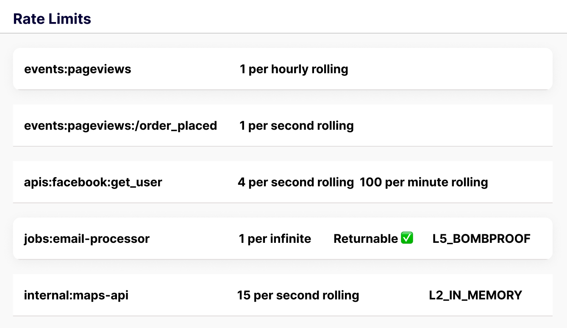Select the events:pageviews rate limit name
Image resolution: width=567 pixels, height=328 pixels.
point(78,69)
